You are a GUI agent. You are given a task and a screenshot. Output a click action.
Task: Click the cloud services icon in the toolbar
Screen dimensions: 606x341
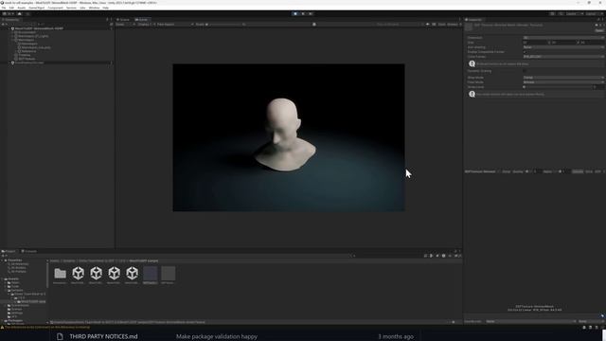pyautogui.click(x=19, y=13)
